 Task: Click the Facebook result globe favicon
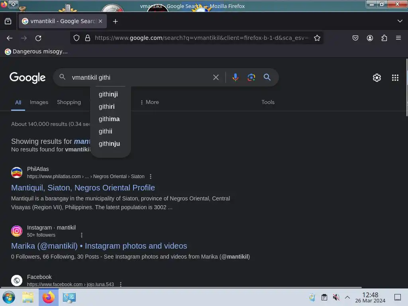(x=17, y=280)
